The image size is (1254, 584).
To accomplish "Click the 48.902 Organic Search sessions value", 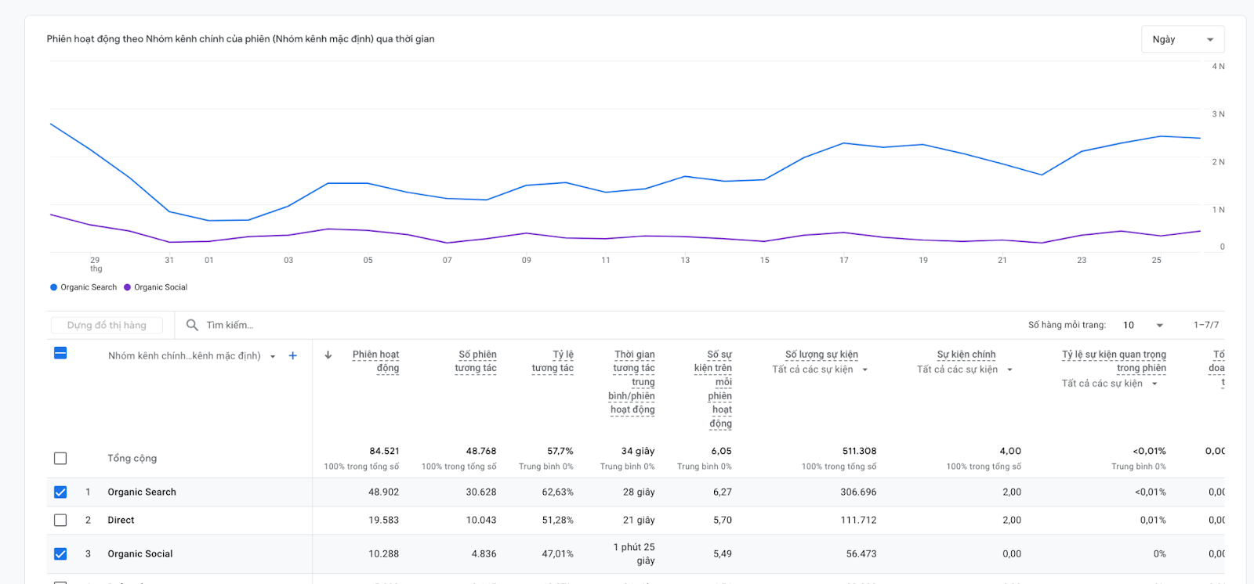I will point(384,492).
